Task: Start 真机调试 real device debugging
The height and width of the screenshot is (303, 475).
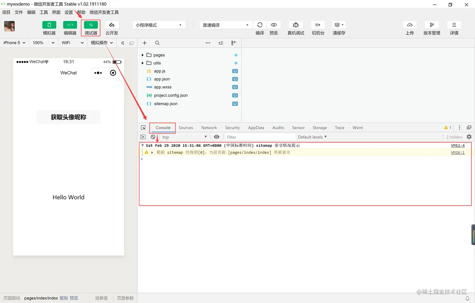Action: tap(296, 25)
